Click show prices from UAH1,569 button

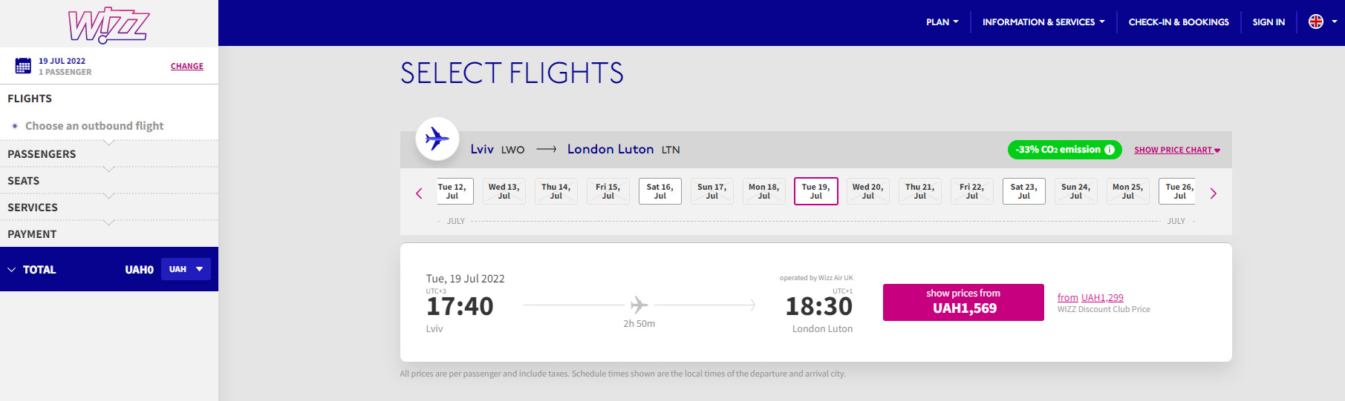[x=963, y=302]
